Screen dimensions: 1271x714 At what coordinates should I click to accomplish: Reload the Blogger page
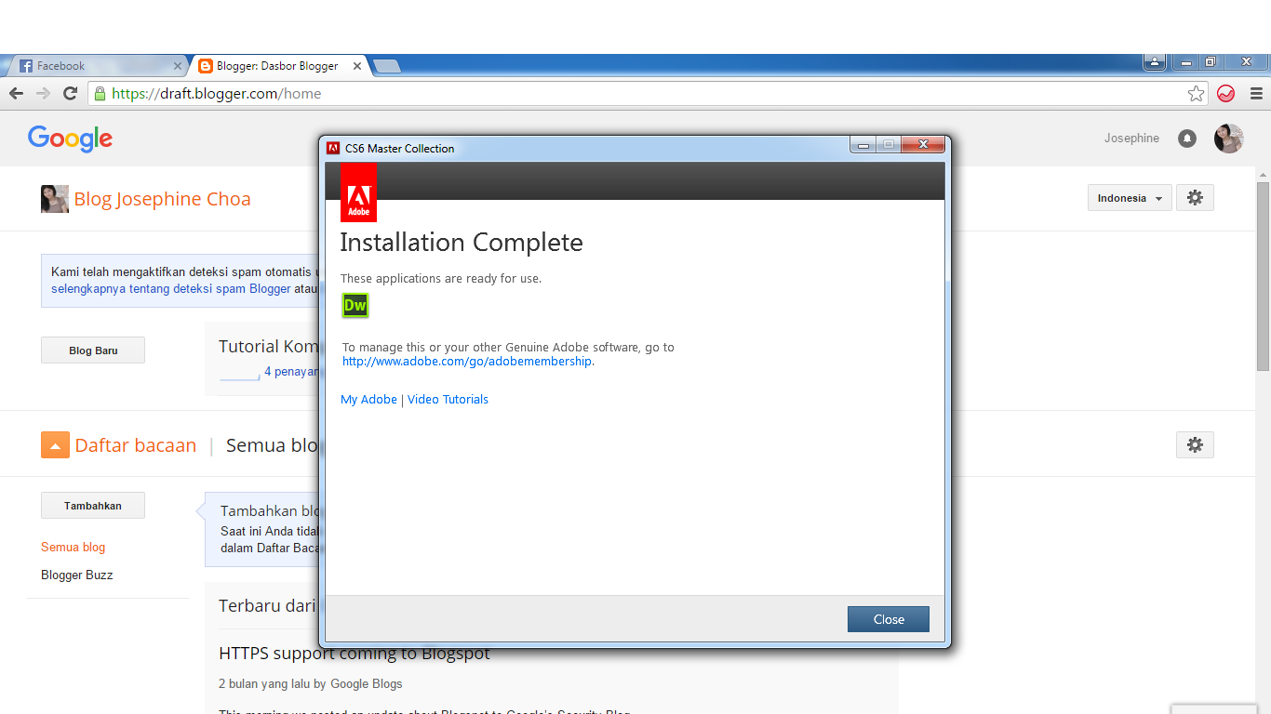(x=70, y=93)
